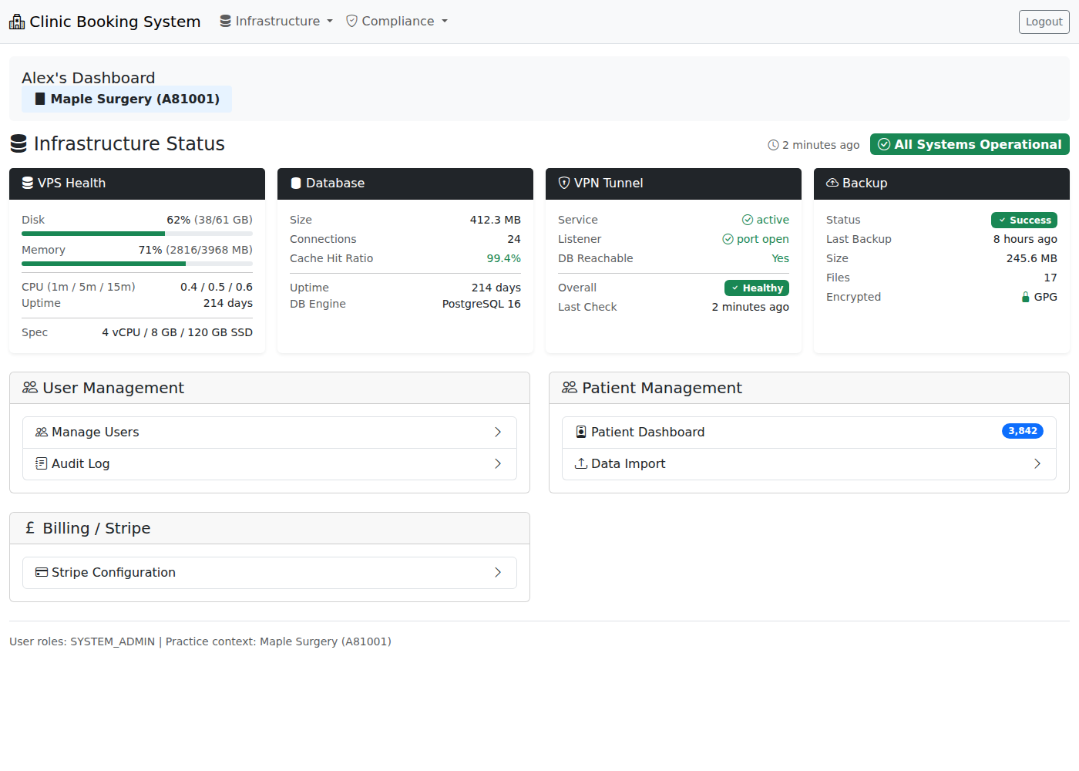Click the Stripe Configuration credit card icon
This screenshot has height=771, width=1079.
click(x=42, y=572)
